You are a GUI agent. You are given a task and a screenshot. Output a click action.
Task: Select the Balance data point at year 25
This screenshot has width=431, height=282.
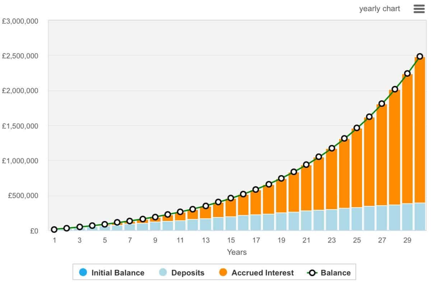357,128
